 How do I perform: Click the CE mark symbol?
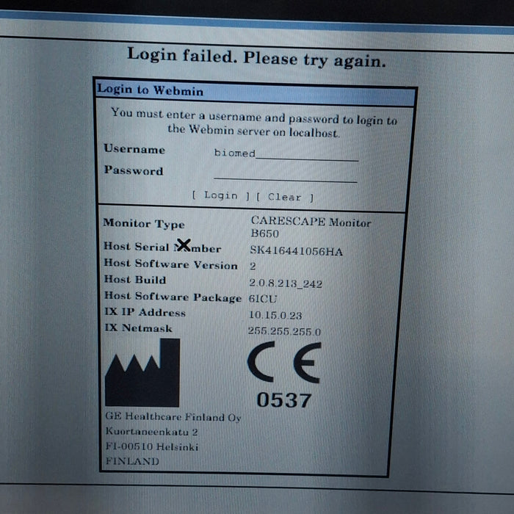pyautogui.click(x=283, y=363)
